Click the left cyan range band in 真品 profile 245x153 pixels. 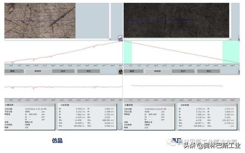pyautogui.click(x=127, y=52)
